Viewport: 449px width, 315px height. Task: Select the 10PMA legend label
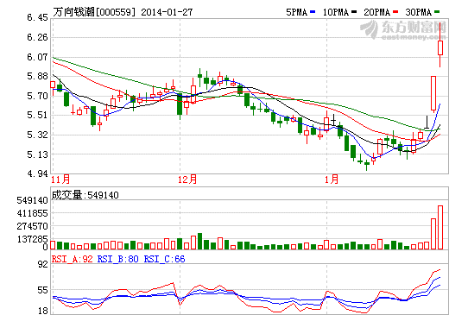click(335, 12)
